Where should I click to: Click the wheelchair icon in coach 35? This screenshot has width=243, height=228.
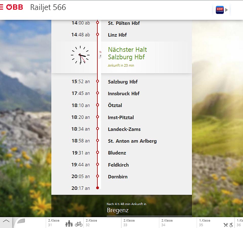point(231,224)
